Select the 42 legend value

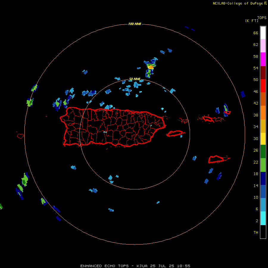256,103
